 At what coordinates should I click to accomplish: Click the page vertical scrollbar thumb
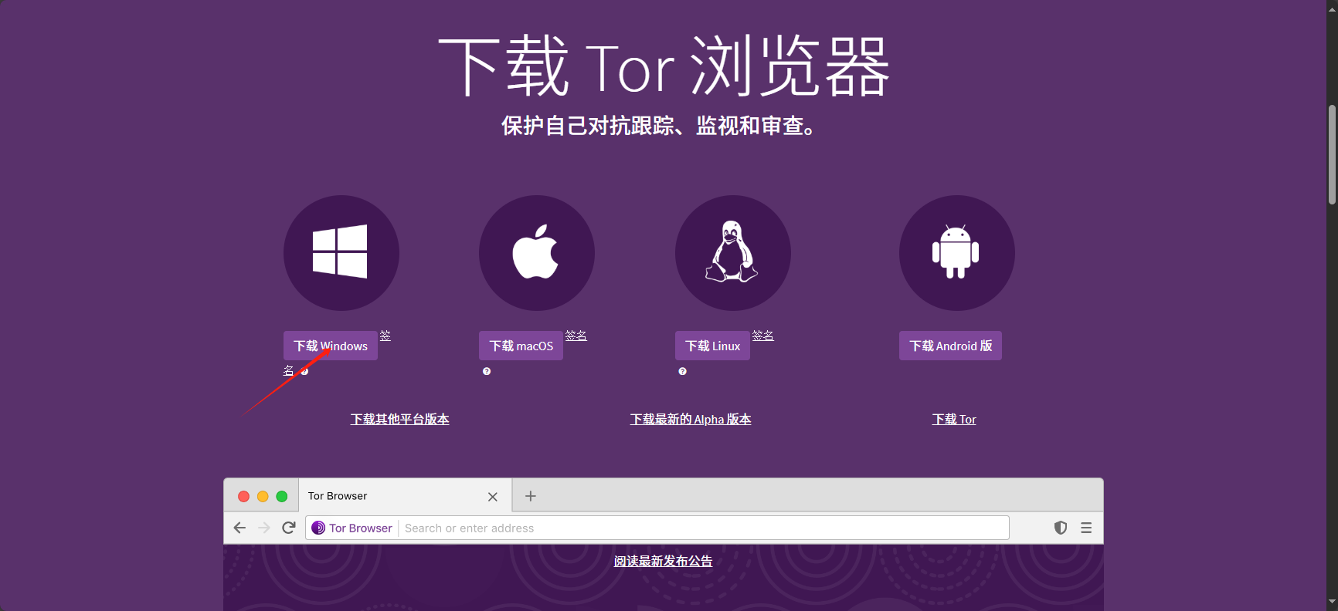(x=1332, y=154)
